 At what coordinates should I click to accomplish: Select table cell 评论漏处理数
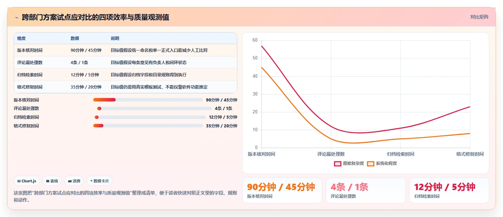(30, 63)
